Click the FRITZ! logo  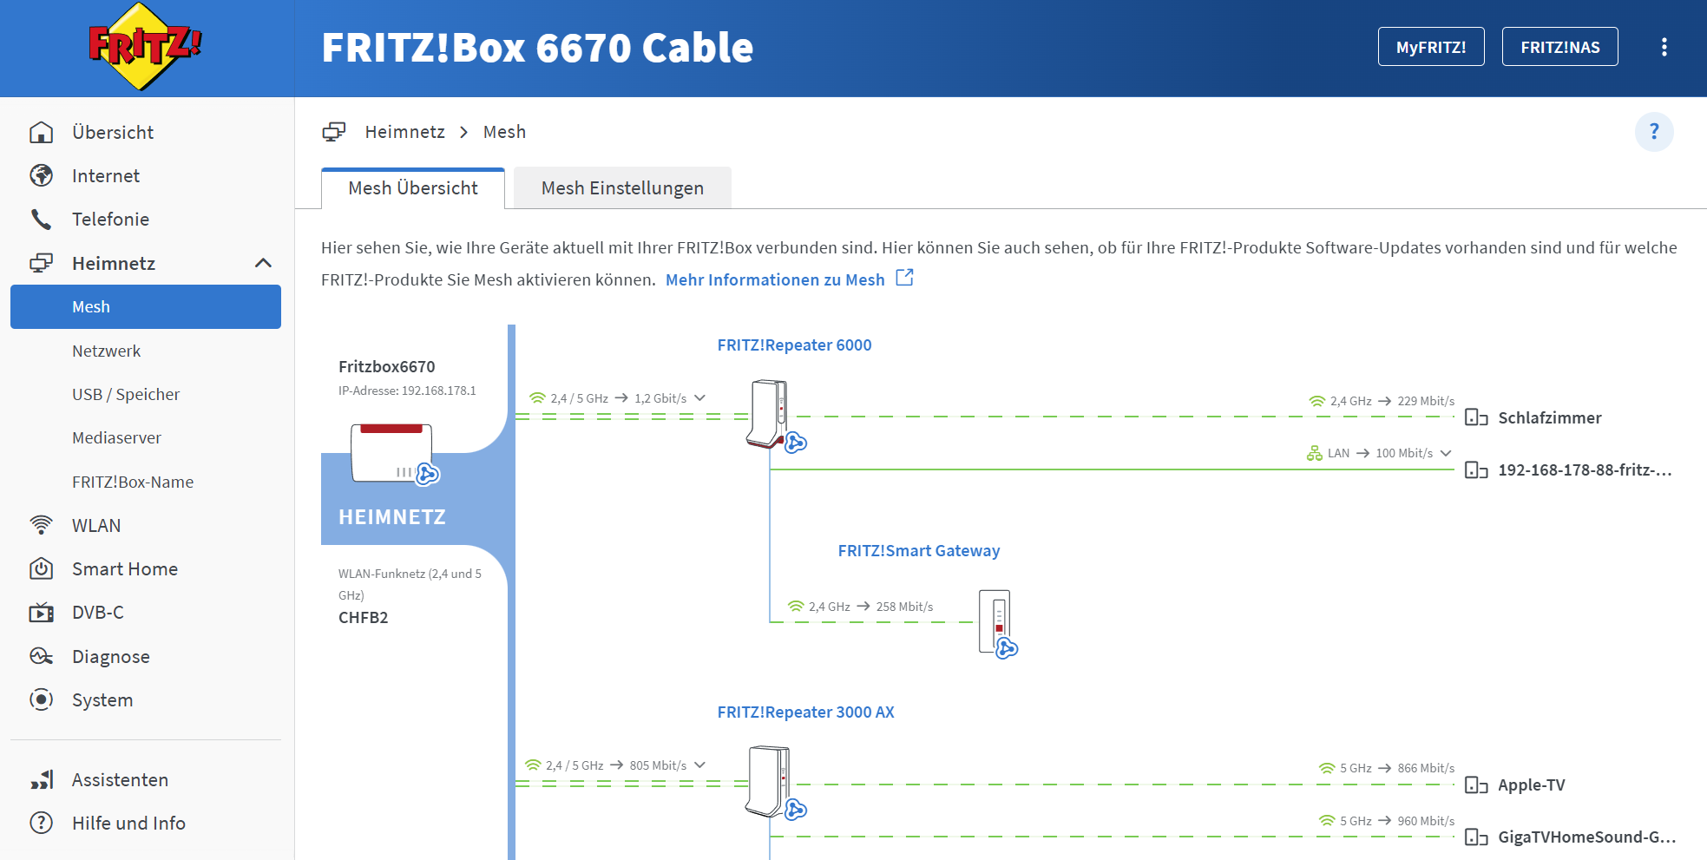[x=145, y=47]
